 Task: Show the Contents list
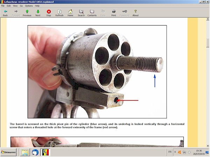click(x=92, y=13)
